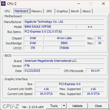Click the CPU-Z app icon in title bar
This screenshot has height=110, width=110.
[x=3, y=4]
